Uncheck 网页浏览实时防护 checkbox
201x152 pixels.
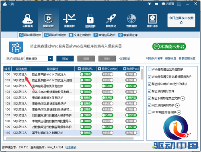tap(150, 105)
